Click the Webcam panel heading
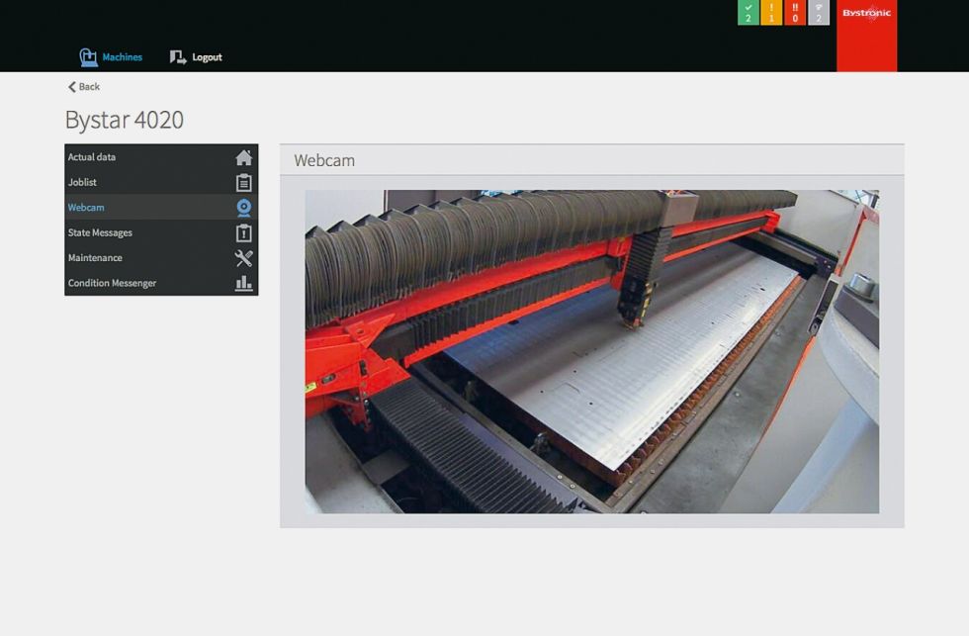This screenshot has height=636, width=969. 324,160
